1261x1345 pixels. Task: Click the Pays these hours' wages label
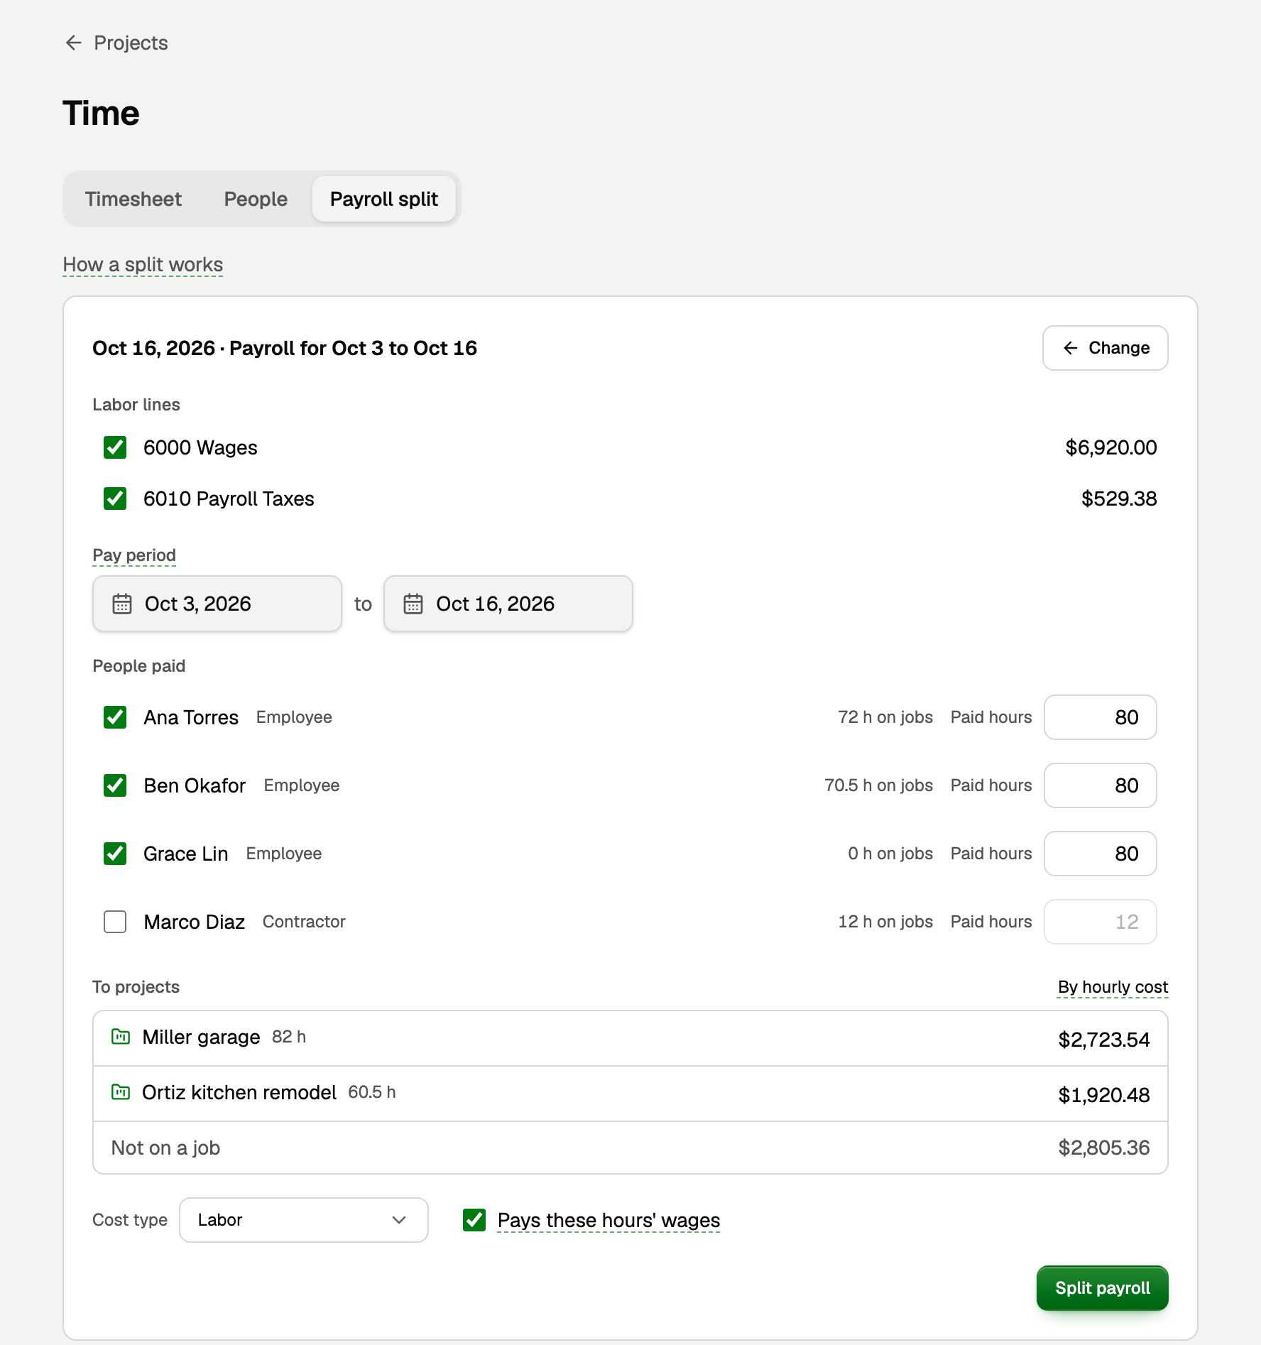pyautogui.click(x=608, y=1220)
